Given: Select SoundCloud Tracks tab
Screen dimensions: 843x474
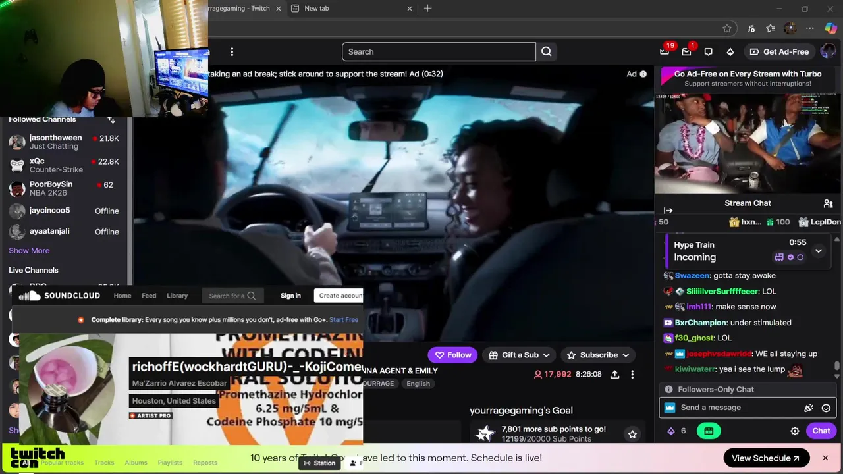Looking at the screenshot, I should click(x=104, y=463).
